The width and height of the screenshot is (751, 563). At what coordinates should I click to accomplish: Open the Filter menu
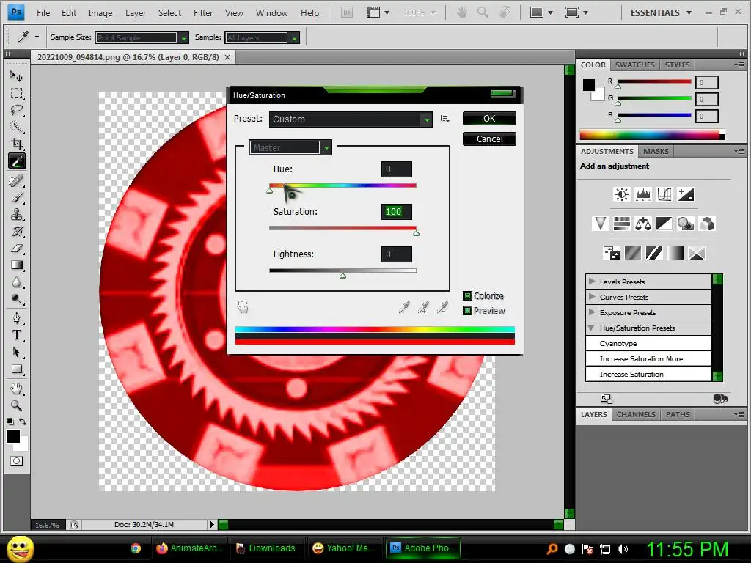(203, 13)
